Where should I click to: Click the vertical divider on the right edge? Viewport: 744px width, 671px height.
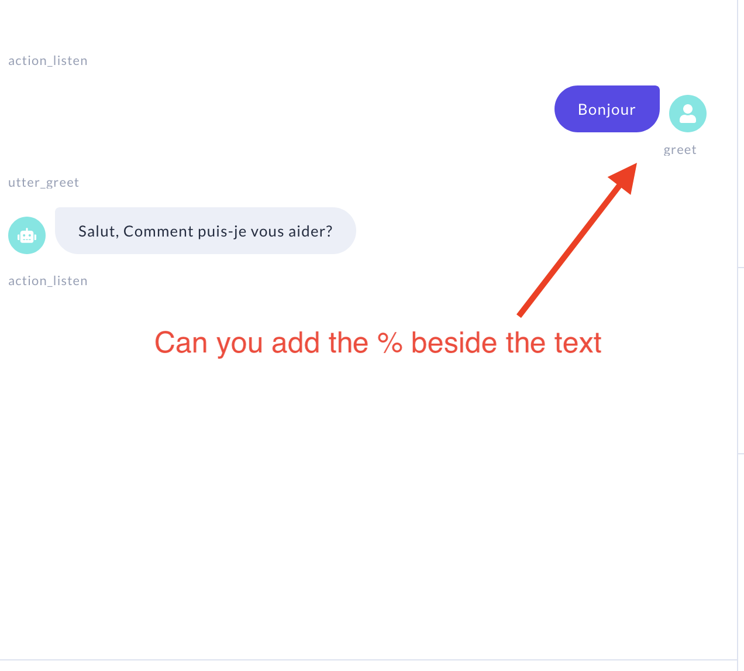tap(738, 351)
